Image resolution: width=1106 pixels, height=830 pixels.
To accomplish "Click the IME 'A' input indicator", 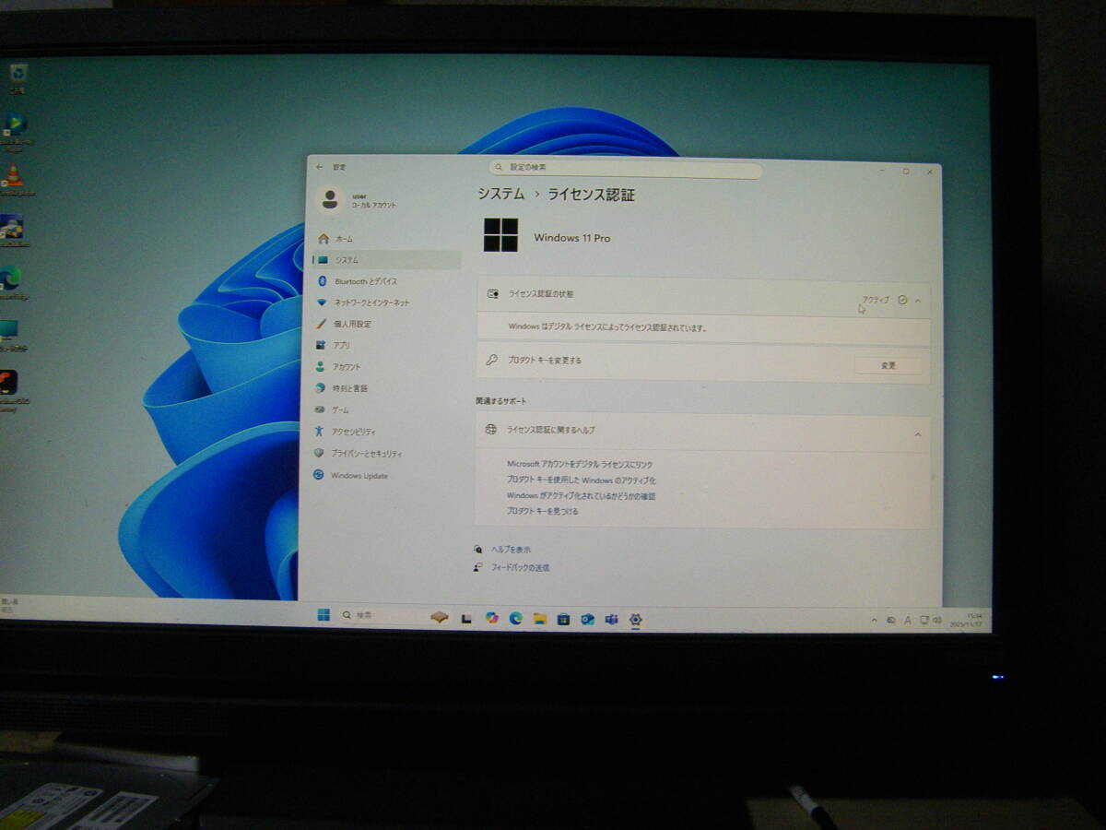I will [908, 621].
